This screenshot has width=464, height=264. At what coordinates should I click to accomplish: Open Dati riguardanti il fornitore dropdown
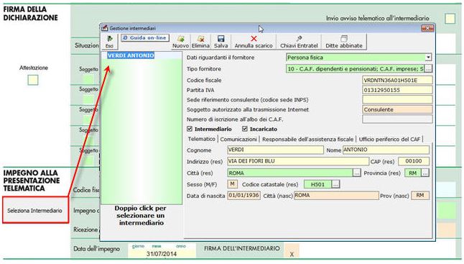click(x=428, y=57)
